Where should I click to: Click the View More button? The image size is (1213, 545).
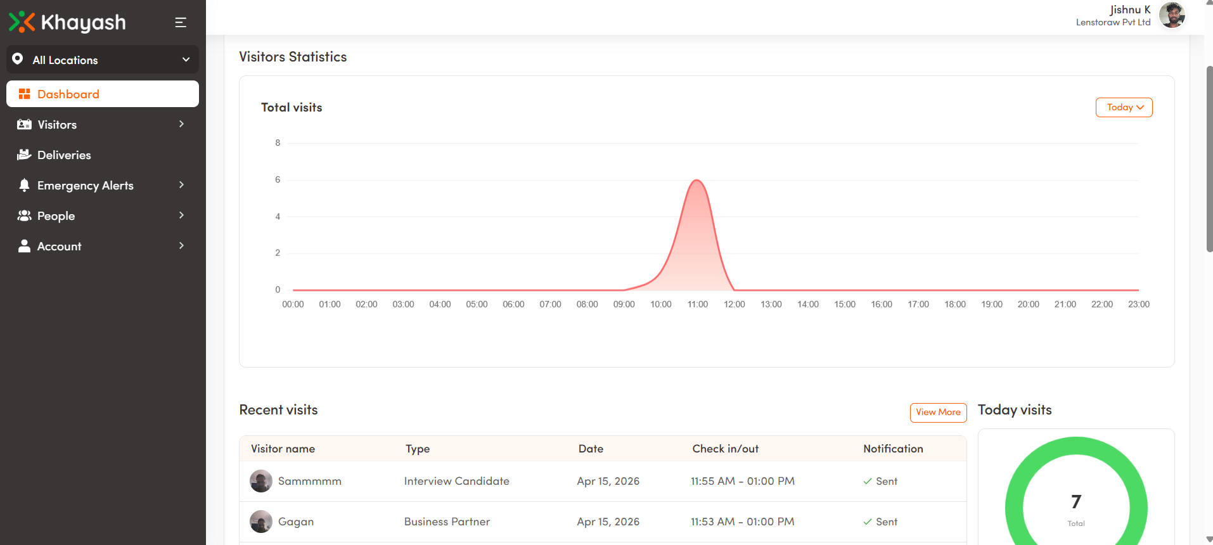[938, 413]
